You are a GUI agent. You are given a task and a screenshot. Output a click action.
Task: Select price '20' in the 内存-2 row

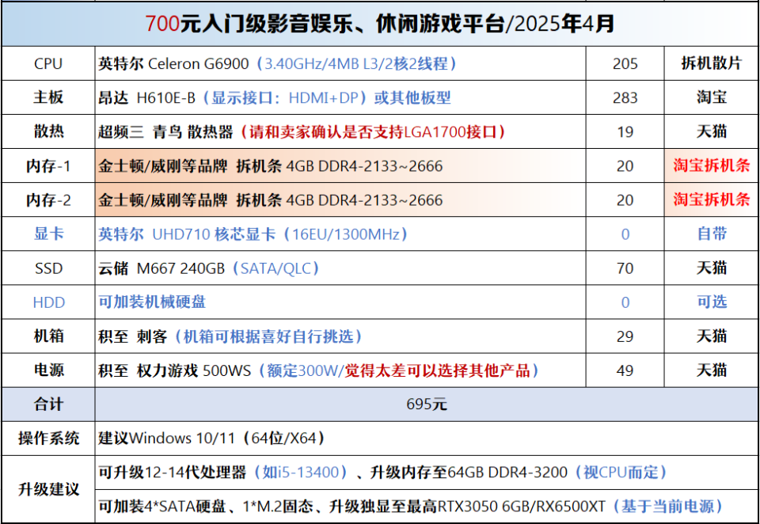[625, 199]
